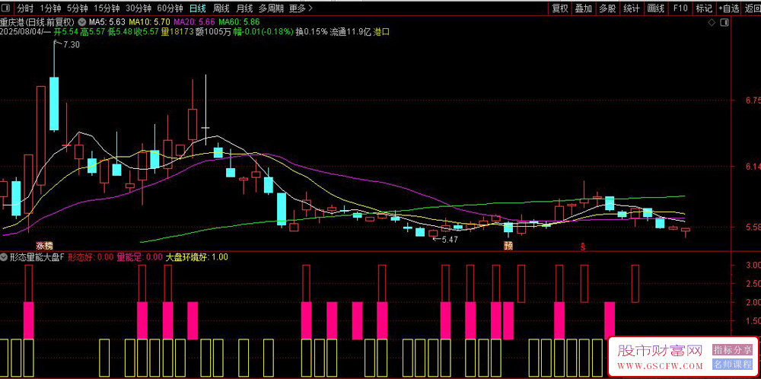Click the diamond marker icon near top right

coord(712,22)
